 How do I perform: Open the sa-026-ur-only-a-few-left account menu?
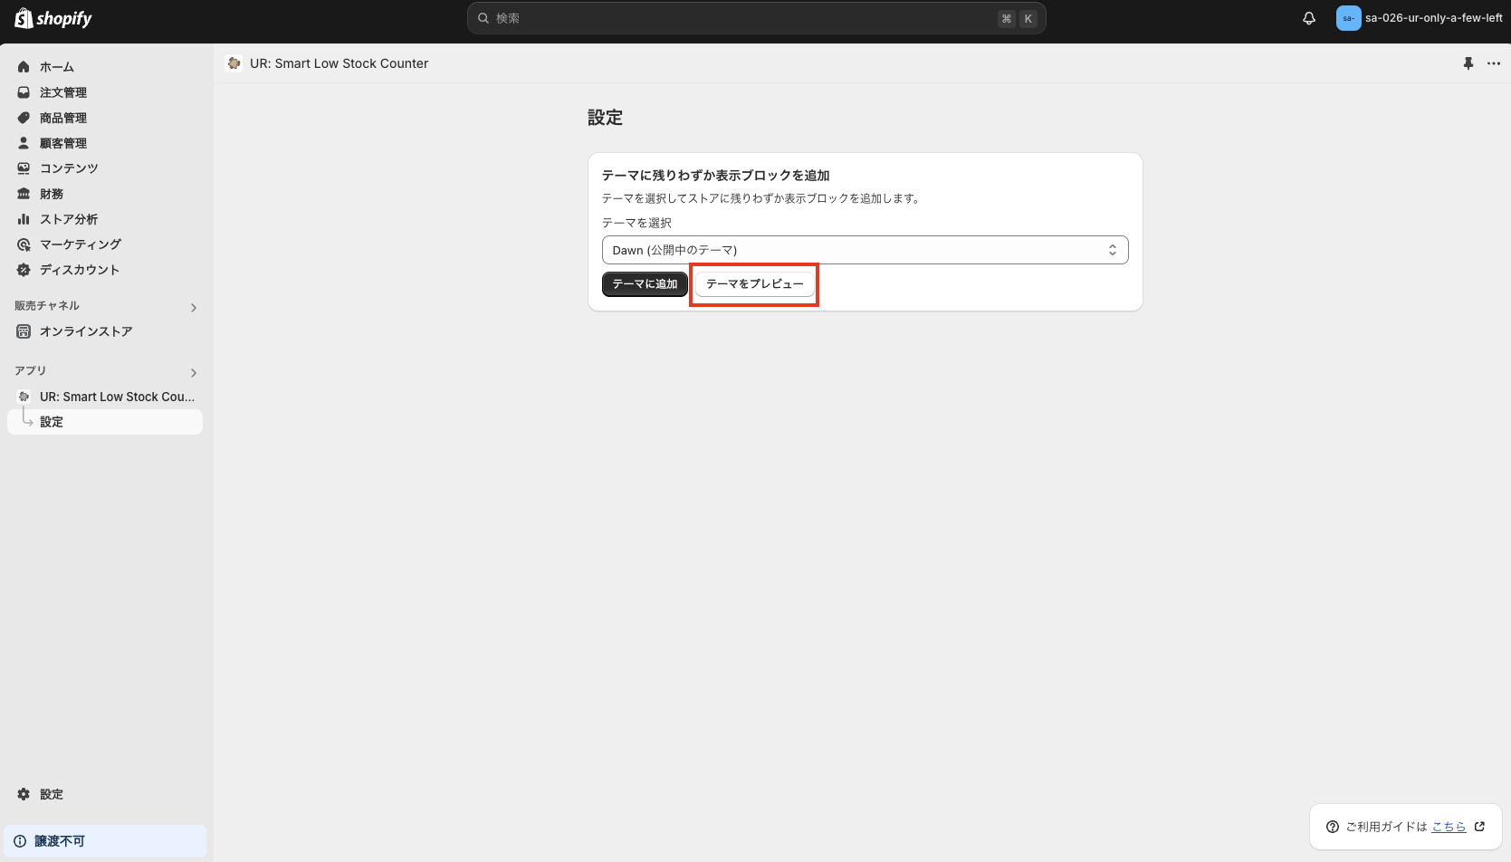coord(1420,18)
